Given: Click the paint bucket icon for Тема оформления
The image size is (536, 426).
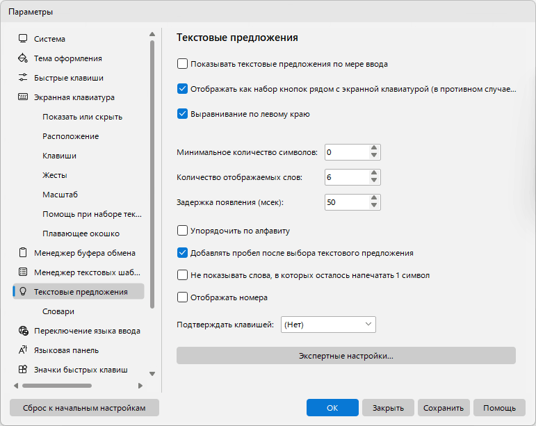Looking at the screenshot, I should 23,58.
